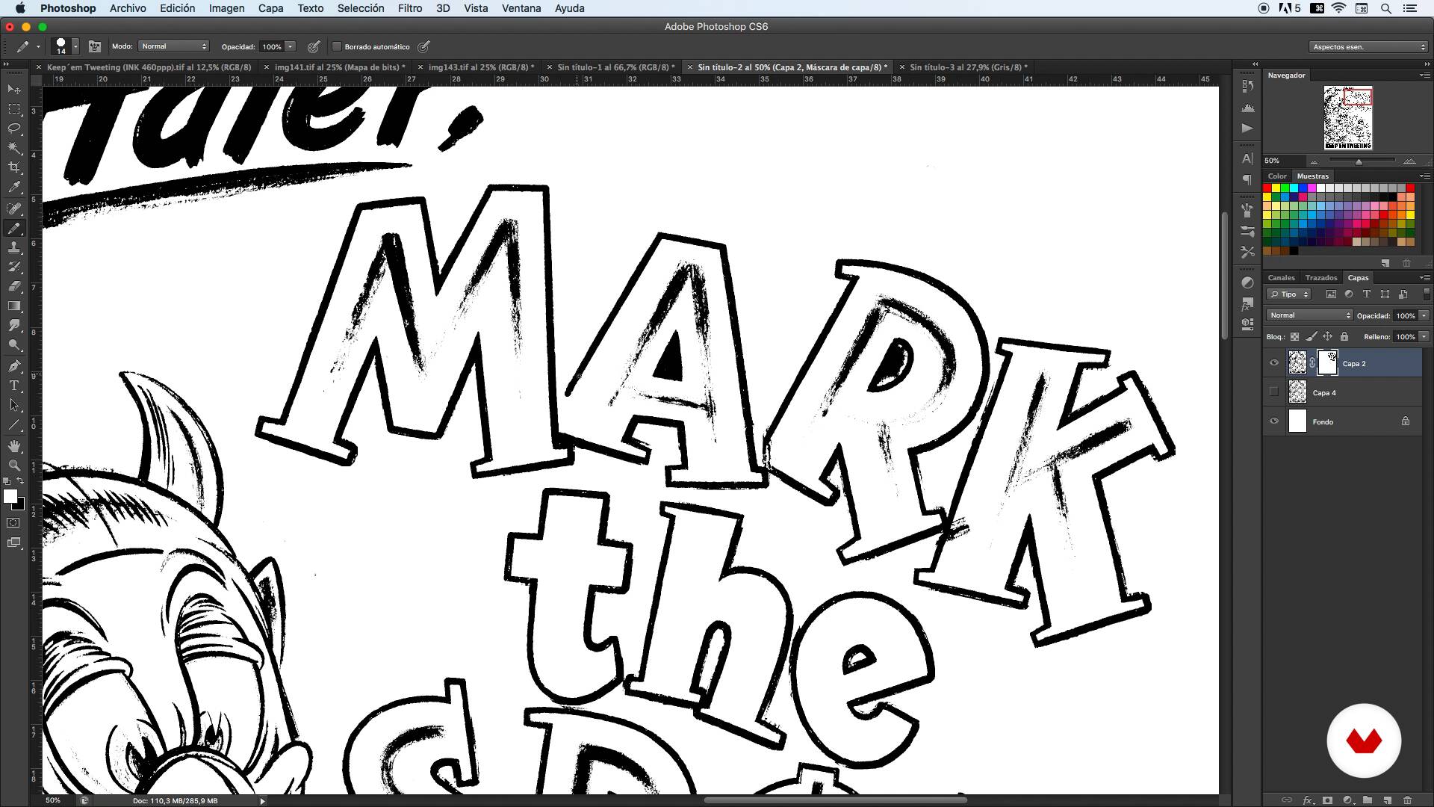Open the Capas panel flyout menu
The height and width of the screenshot is (807, 1434).
pos(1424,278)
